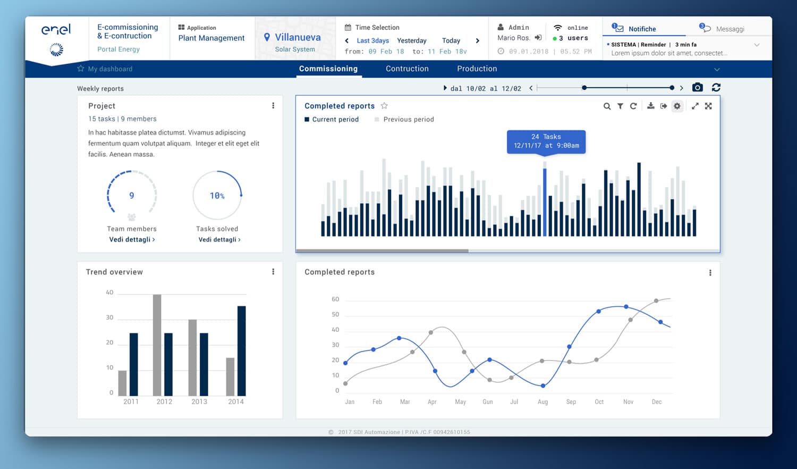The height and width of the screenshot is (469, 797).
Task: Enter fullscreen with the four-arrow icon
Action: [708, 106]
